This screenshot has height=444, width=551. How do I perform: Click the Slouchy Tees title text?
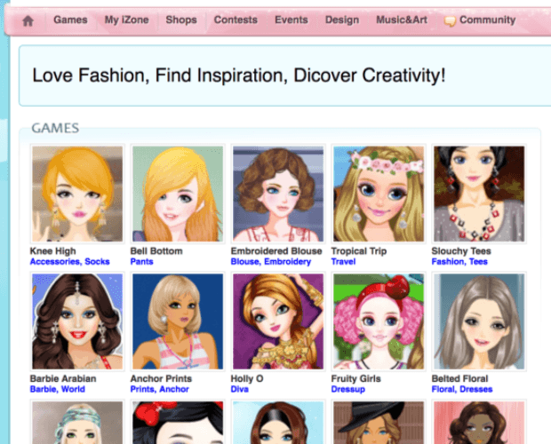click(x=461, y=251)
